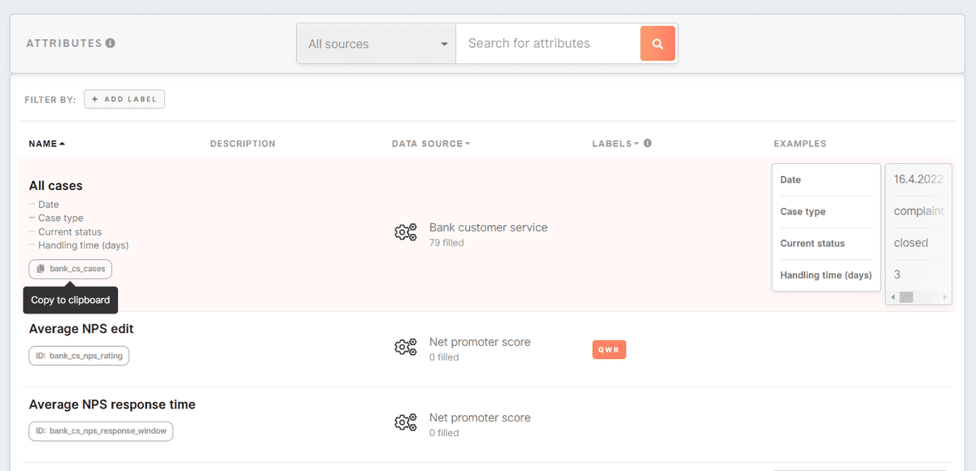This screenshot has width=976, height=471.
Task: Open the All cases attribute title
Action: point(55,186)
